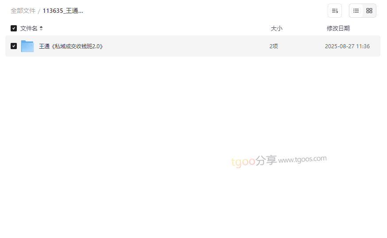Click the www.tgoos.com watermark text
Viewport: 387px width, 238px height.
coord(302,159)
